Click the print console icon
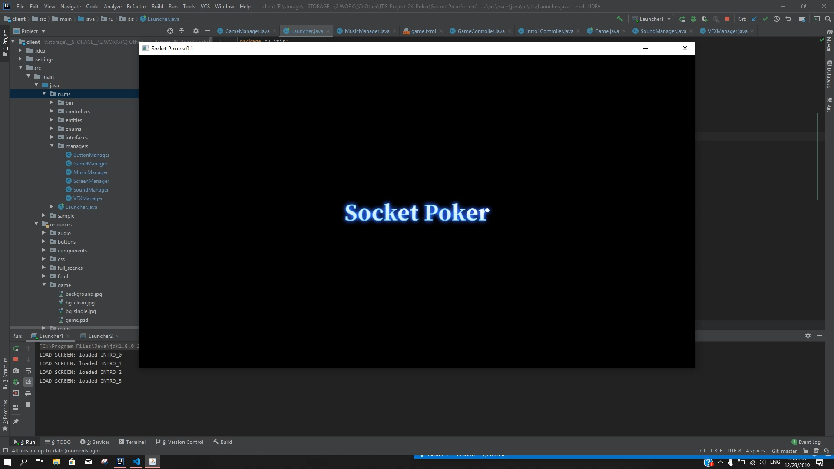 pos(28,393)
